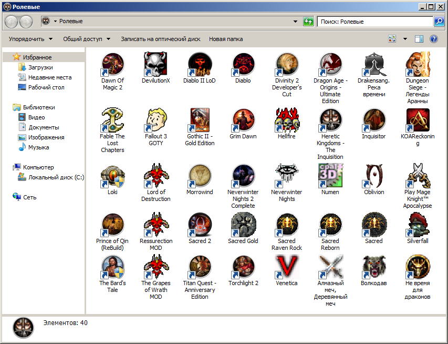Select the Venetica red V icon
The width and height of the screenshot is (448, 344).
[287, 267]
